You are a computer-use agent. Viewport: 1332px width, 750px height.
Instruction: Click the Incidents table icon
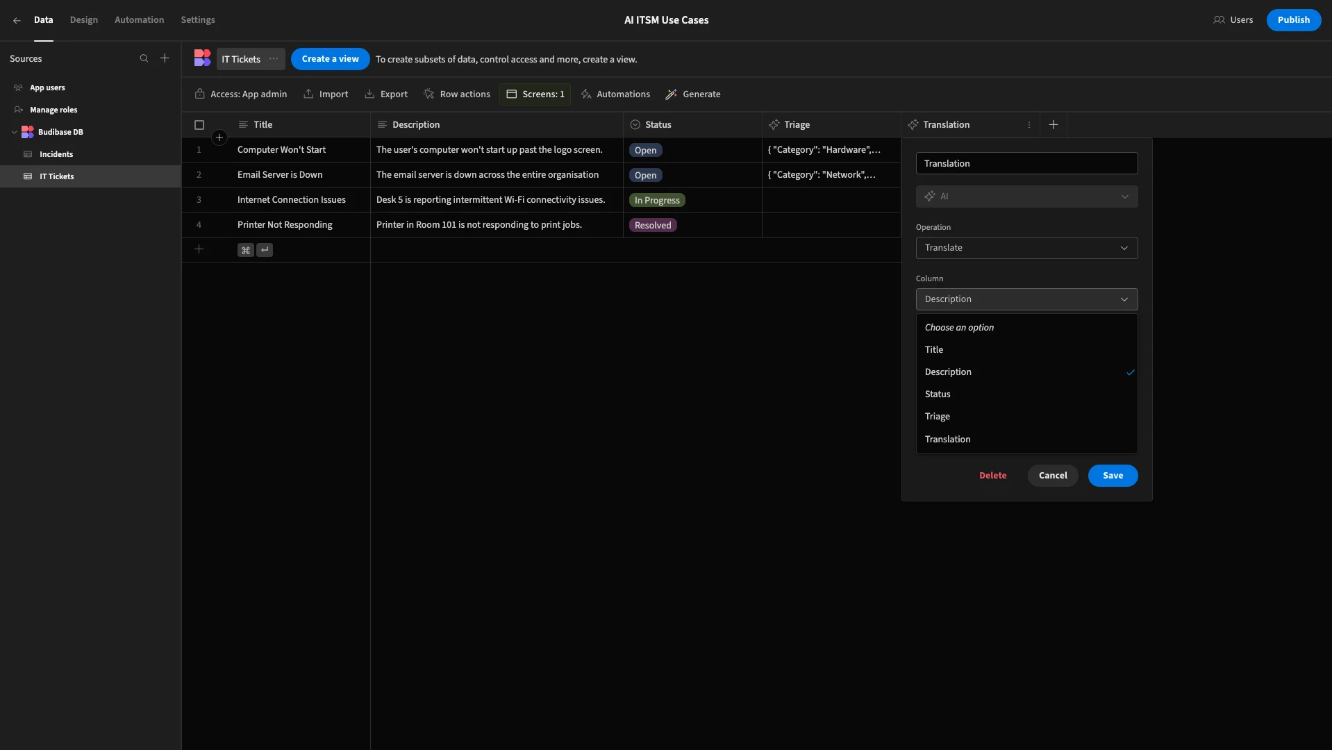click(x=28, y=154)
